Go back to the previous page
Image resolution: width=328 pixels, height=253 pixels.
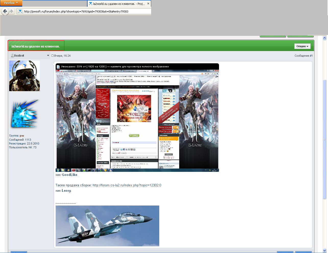[x=5, y=11]
